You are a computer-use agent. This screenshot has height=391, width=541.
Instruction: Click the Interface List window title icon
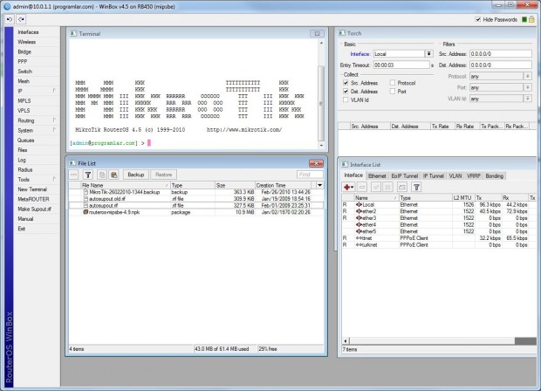(345, 164)
